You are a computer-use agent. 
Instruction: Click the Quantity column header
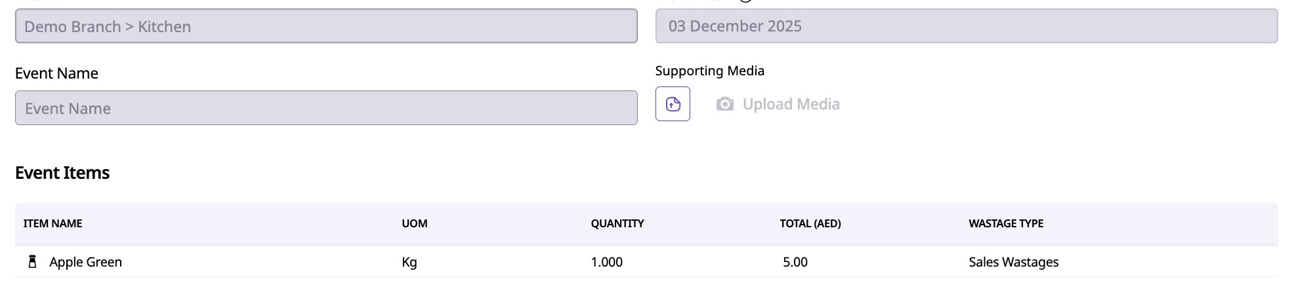tap(617, 223)
